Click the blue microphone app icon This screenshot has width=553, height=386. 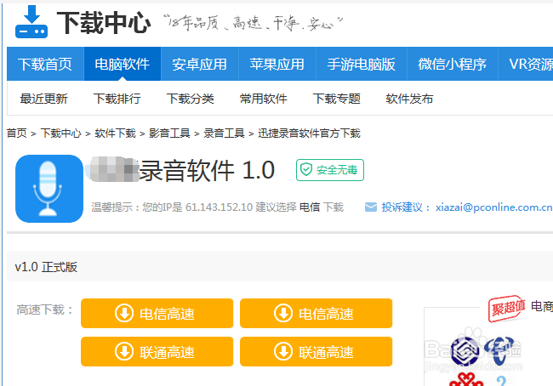49,189
